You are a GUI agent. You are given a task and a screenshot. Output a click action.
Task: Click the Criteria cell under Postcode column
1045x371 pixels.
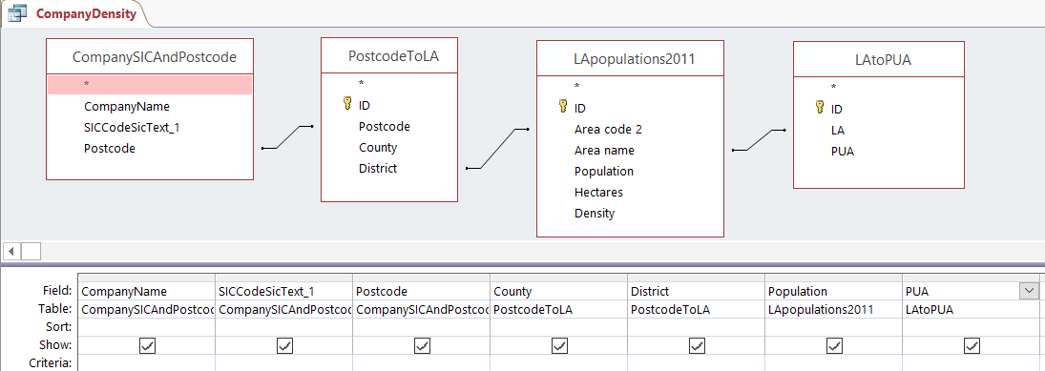point(421,363)
